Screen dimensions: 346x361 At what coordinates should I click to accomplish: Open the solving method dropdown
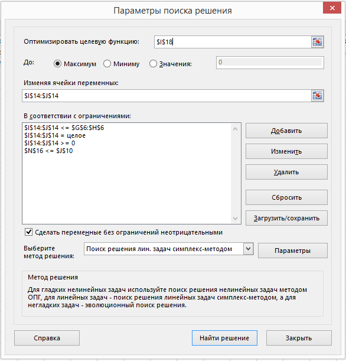(x=248, y=249)
